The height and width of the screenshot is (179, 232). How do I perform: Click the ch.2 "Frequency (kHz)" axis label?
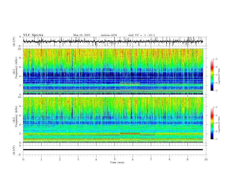point(16,116)
